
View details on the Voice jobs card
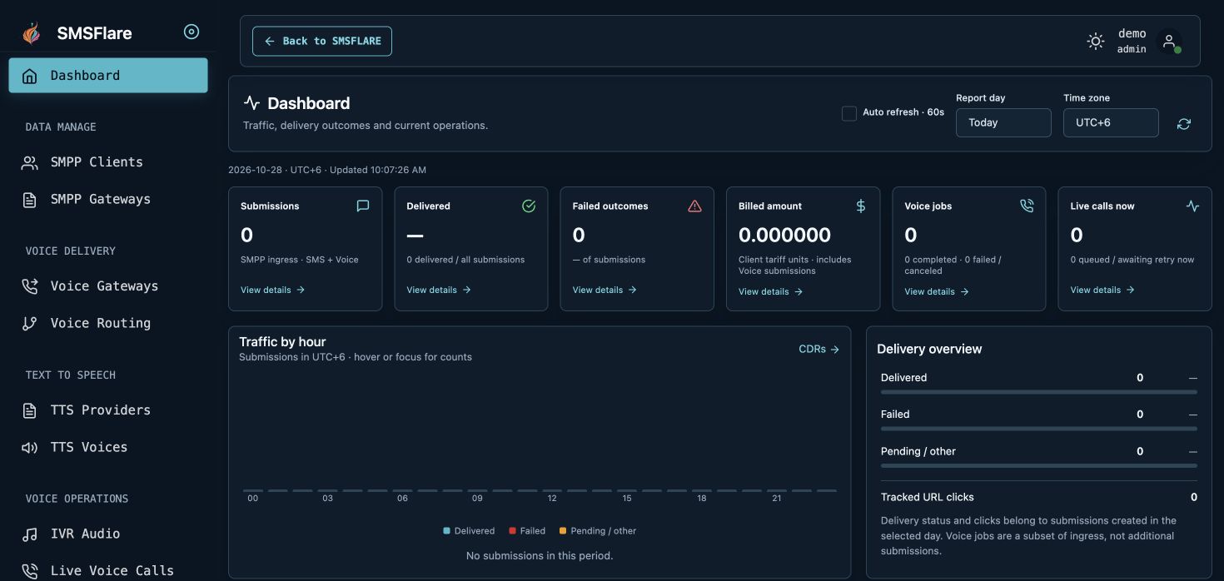pyautogui.click(x=937, y=291)
